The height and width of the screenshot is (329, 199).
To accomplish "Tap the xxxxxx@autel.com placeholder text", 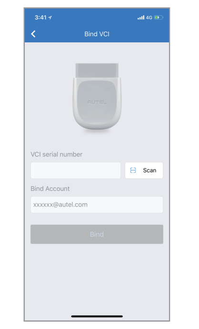I will click(x=60, y=205).
